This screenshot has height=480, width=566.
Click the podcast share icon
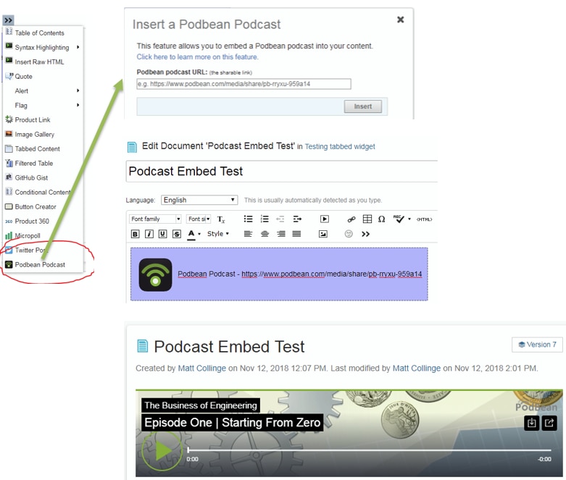[549, 423]
